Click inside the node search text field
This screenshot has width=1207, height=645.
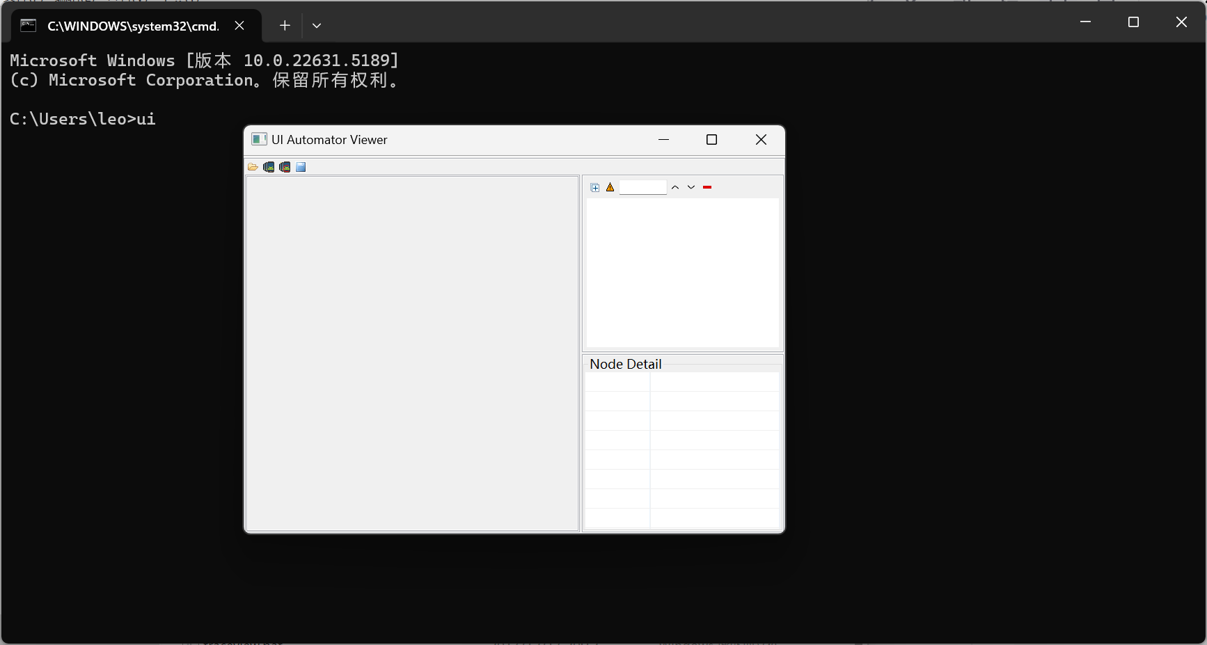pyautogui.click(x=642, y=187)
